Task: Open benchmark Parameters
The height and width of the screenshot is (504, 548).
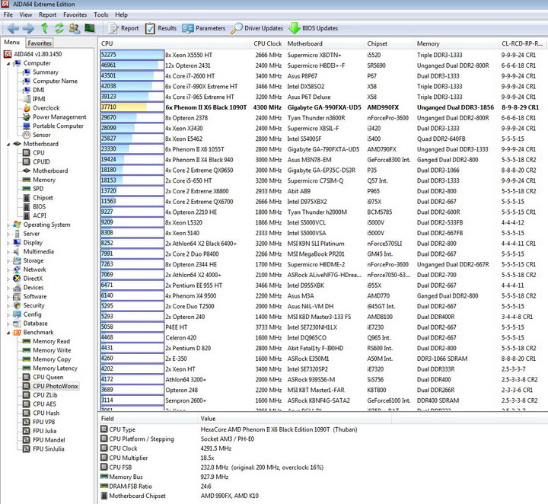Action: (x=204, y=28)
